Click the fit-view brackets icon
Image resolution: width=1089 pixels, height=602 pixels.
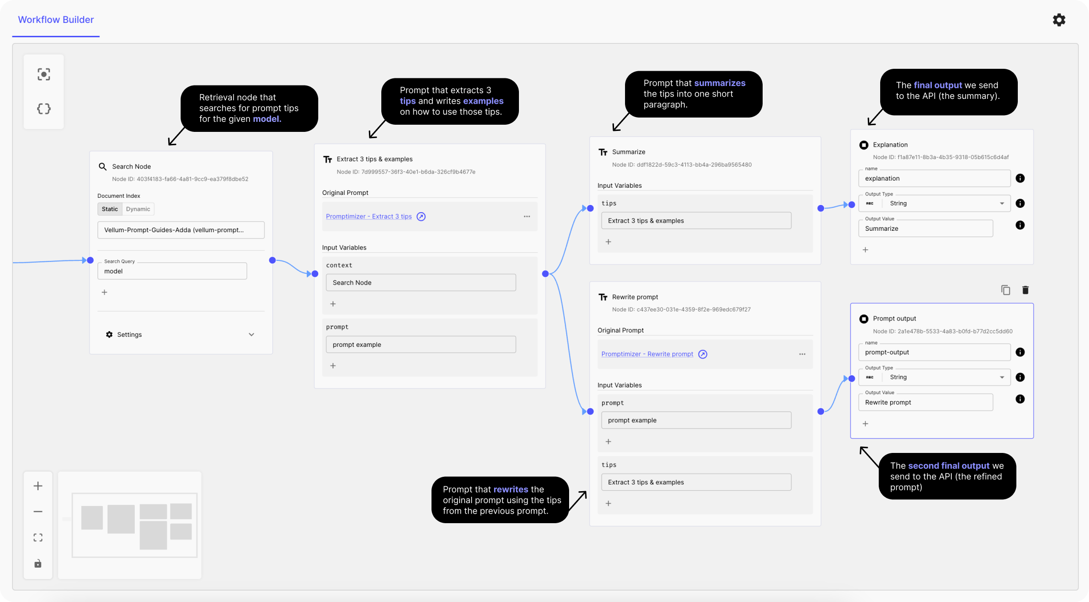[38, 537]
